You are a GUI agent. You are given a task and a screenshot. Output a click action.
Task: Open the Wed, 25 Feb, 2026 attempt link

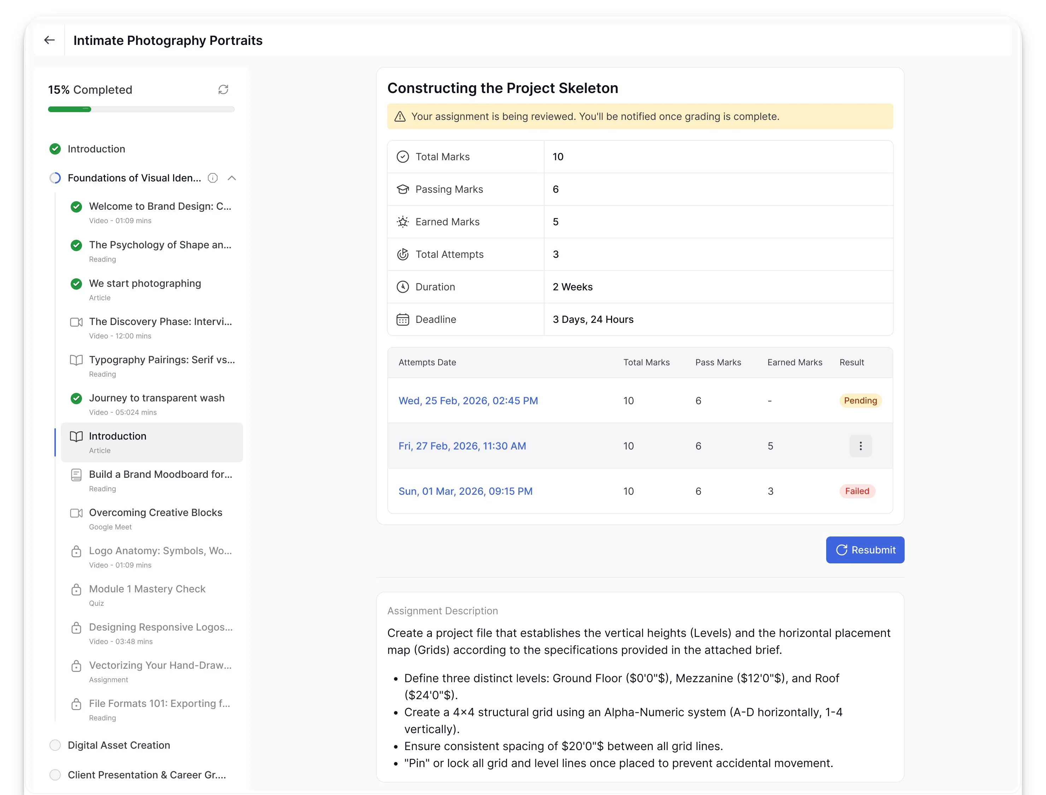click(x=468, y=401)
